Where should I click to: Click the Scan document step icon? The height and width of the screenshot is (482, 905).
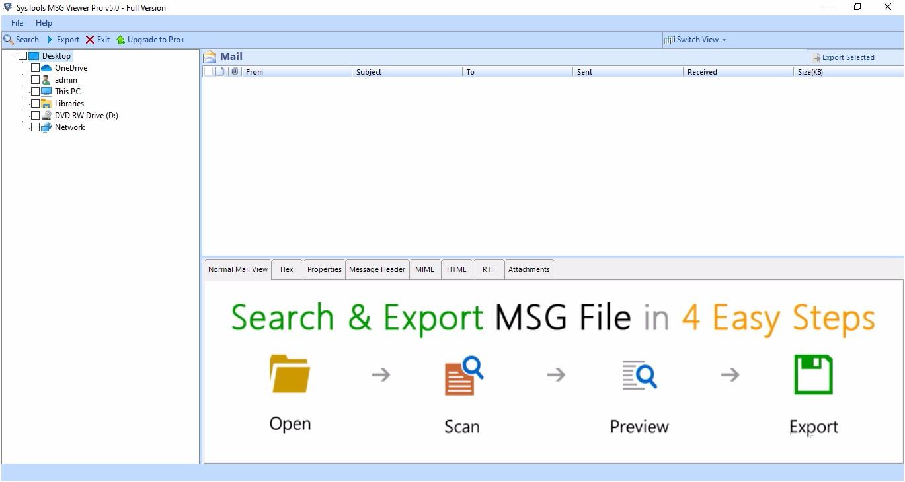tap(463, 375)
